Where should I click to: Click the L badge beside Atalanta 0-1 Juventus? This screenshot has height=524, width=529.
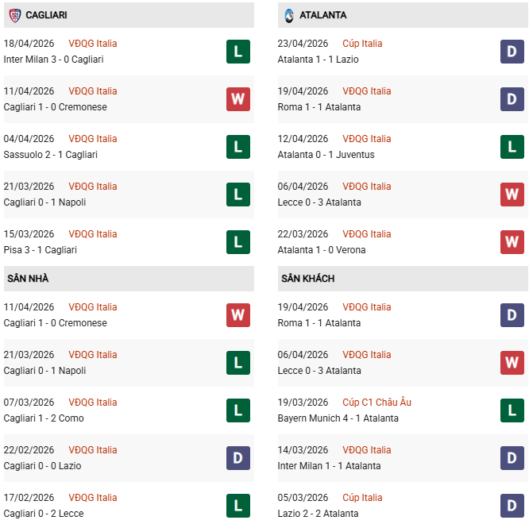pyautogui.click(x=512, y=147)
